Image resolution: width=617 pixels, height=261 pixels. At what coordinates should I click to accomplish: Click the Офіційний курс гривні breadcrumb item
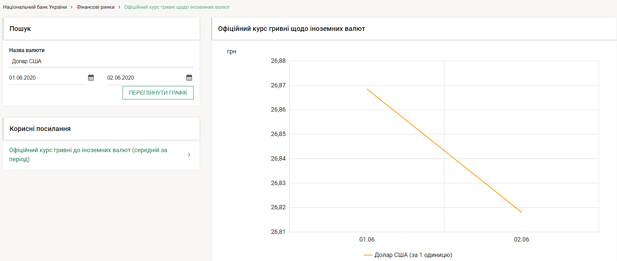[177, 7]
